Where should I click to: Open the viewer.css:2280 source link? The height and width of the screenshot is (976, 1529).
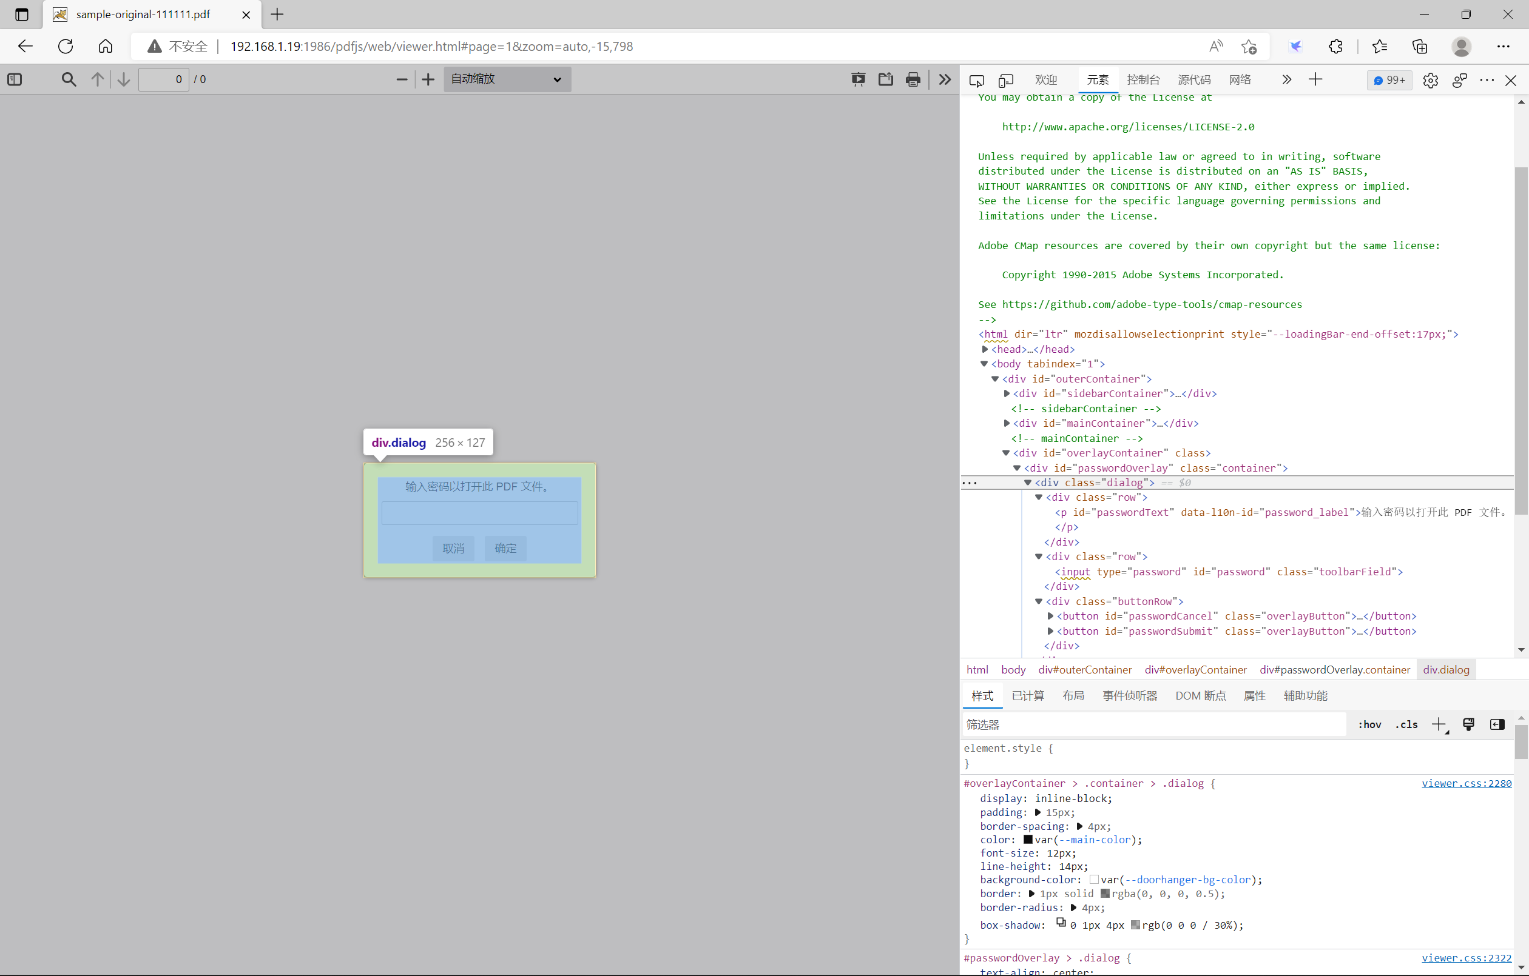click(1465, 783)
